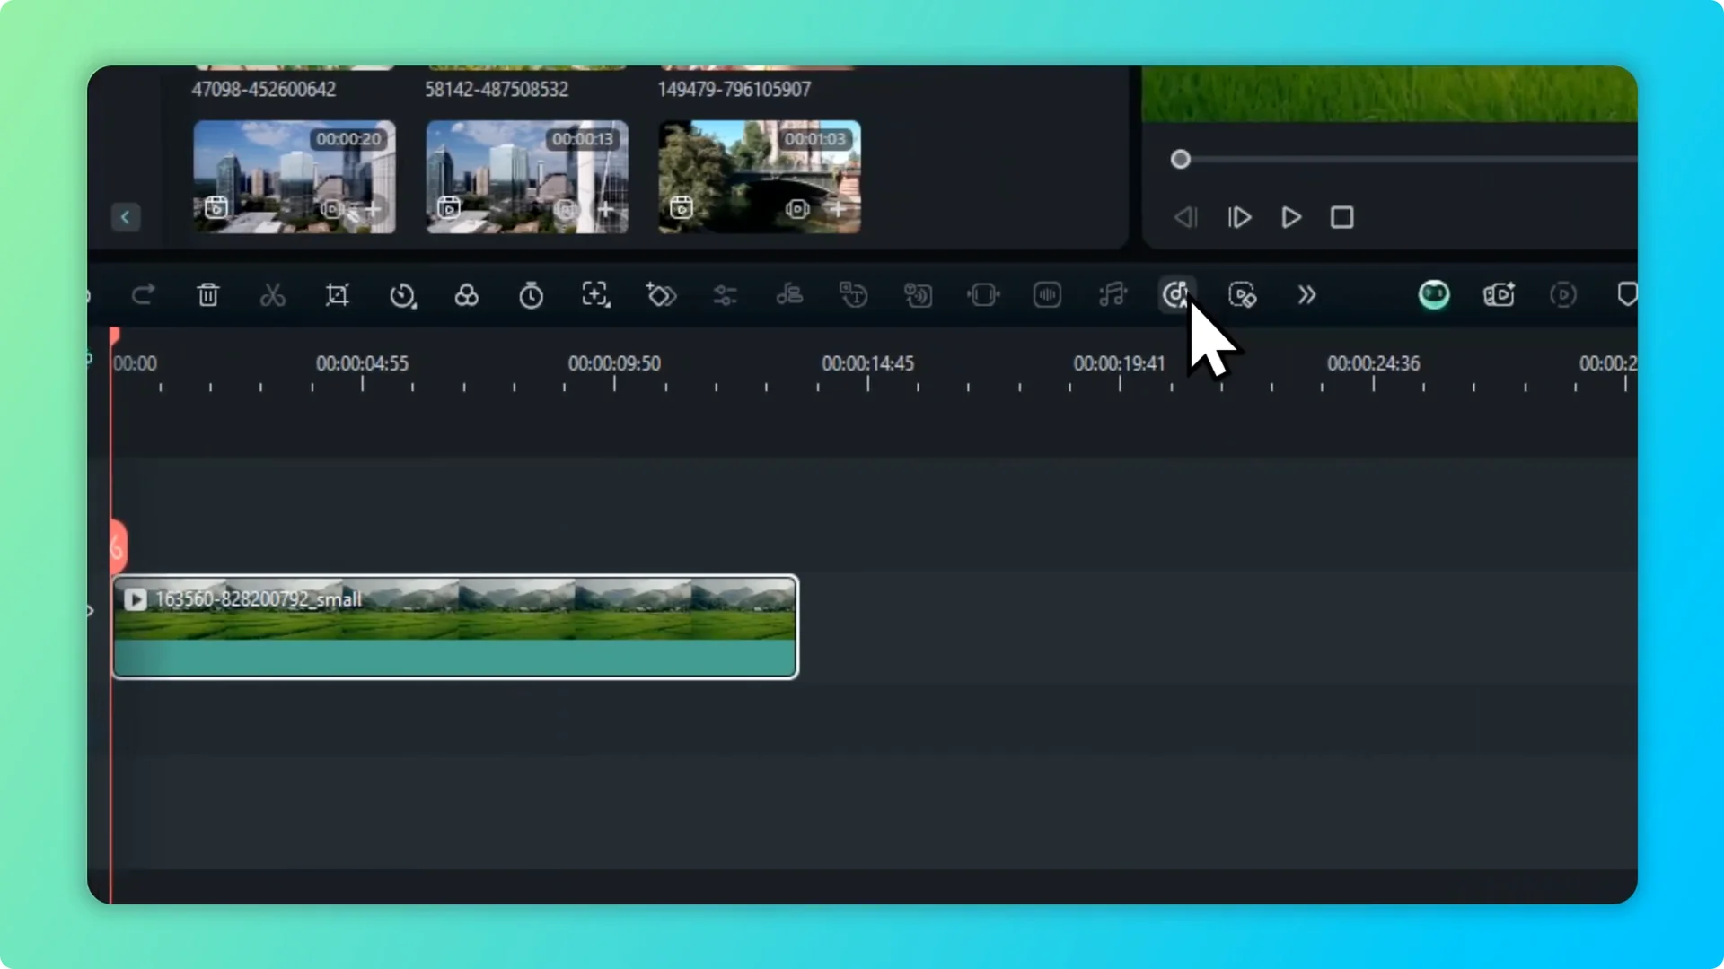Click the Redo arrow in timeline toolbar
Screen dimensions: 1724x969
pyautogui.click(x=143, y=294)
